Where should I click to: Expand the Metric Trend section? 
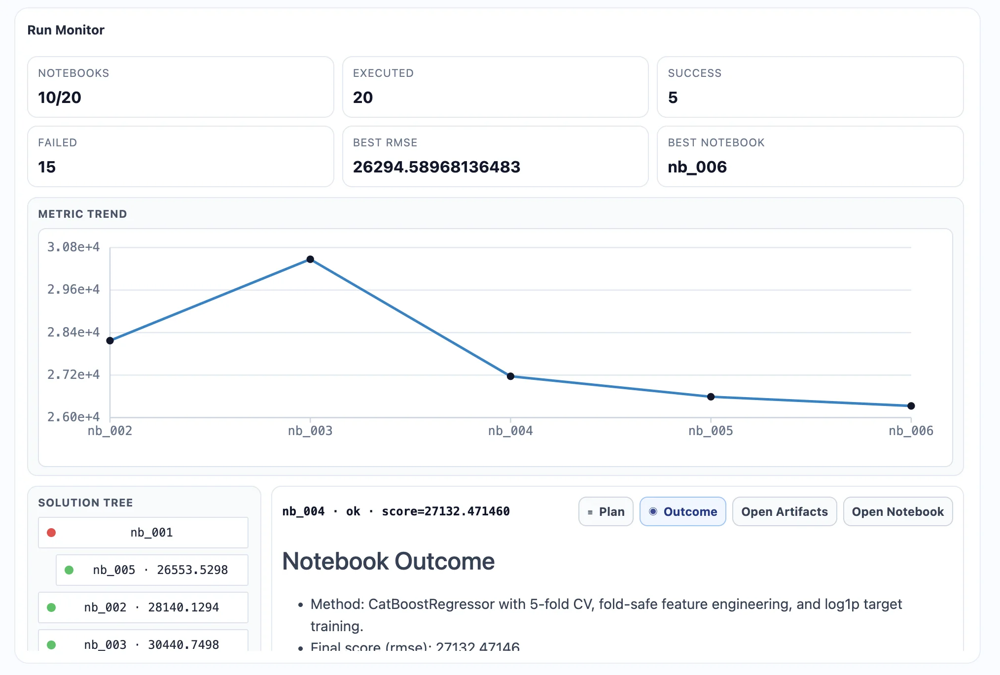click(x=82, y=214)
